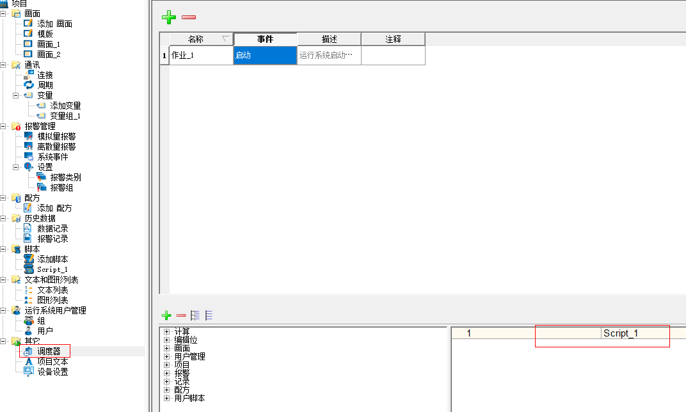Select row header 1 of jobs table
Screen dimensions: 686x412
[164, 56]
